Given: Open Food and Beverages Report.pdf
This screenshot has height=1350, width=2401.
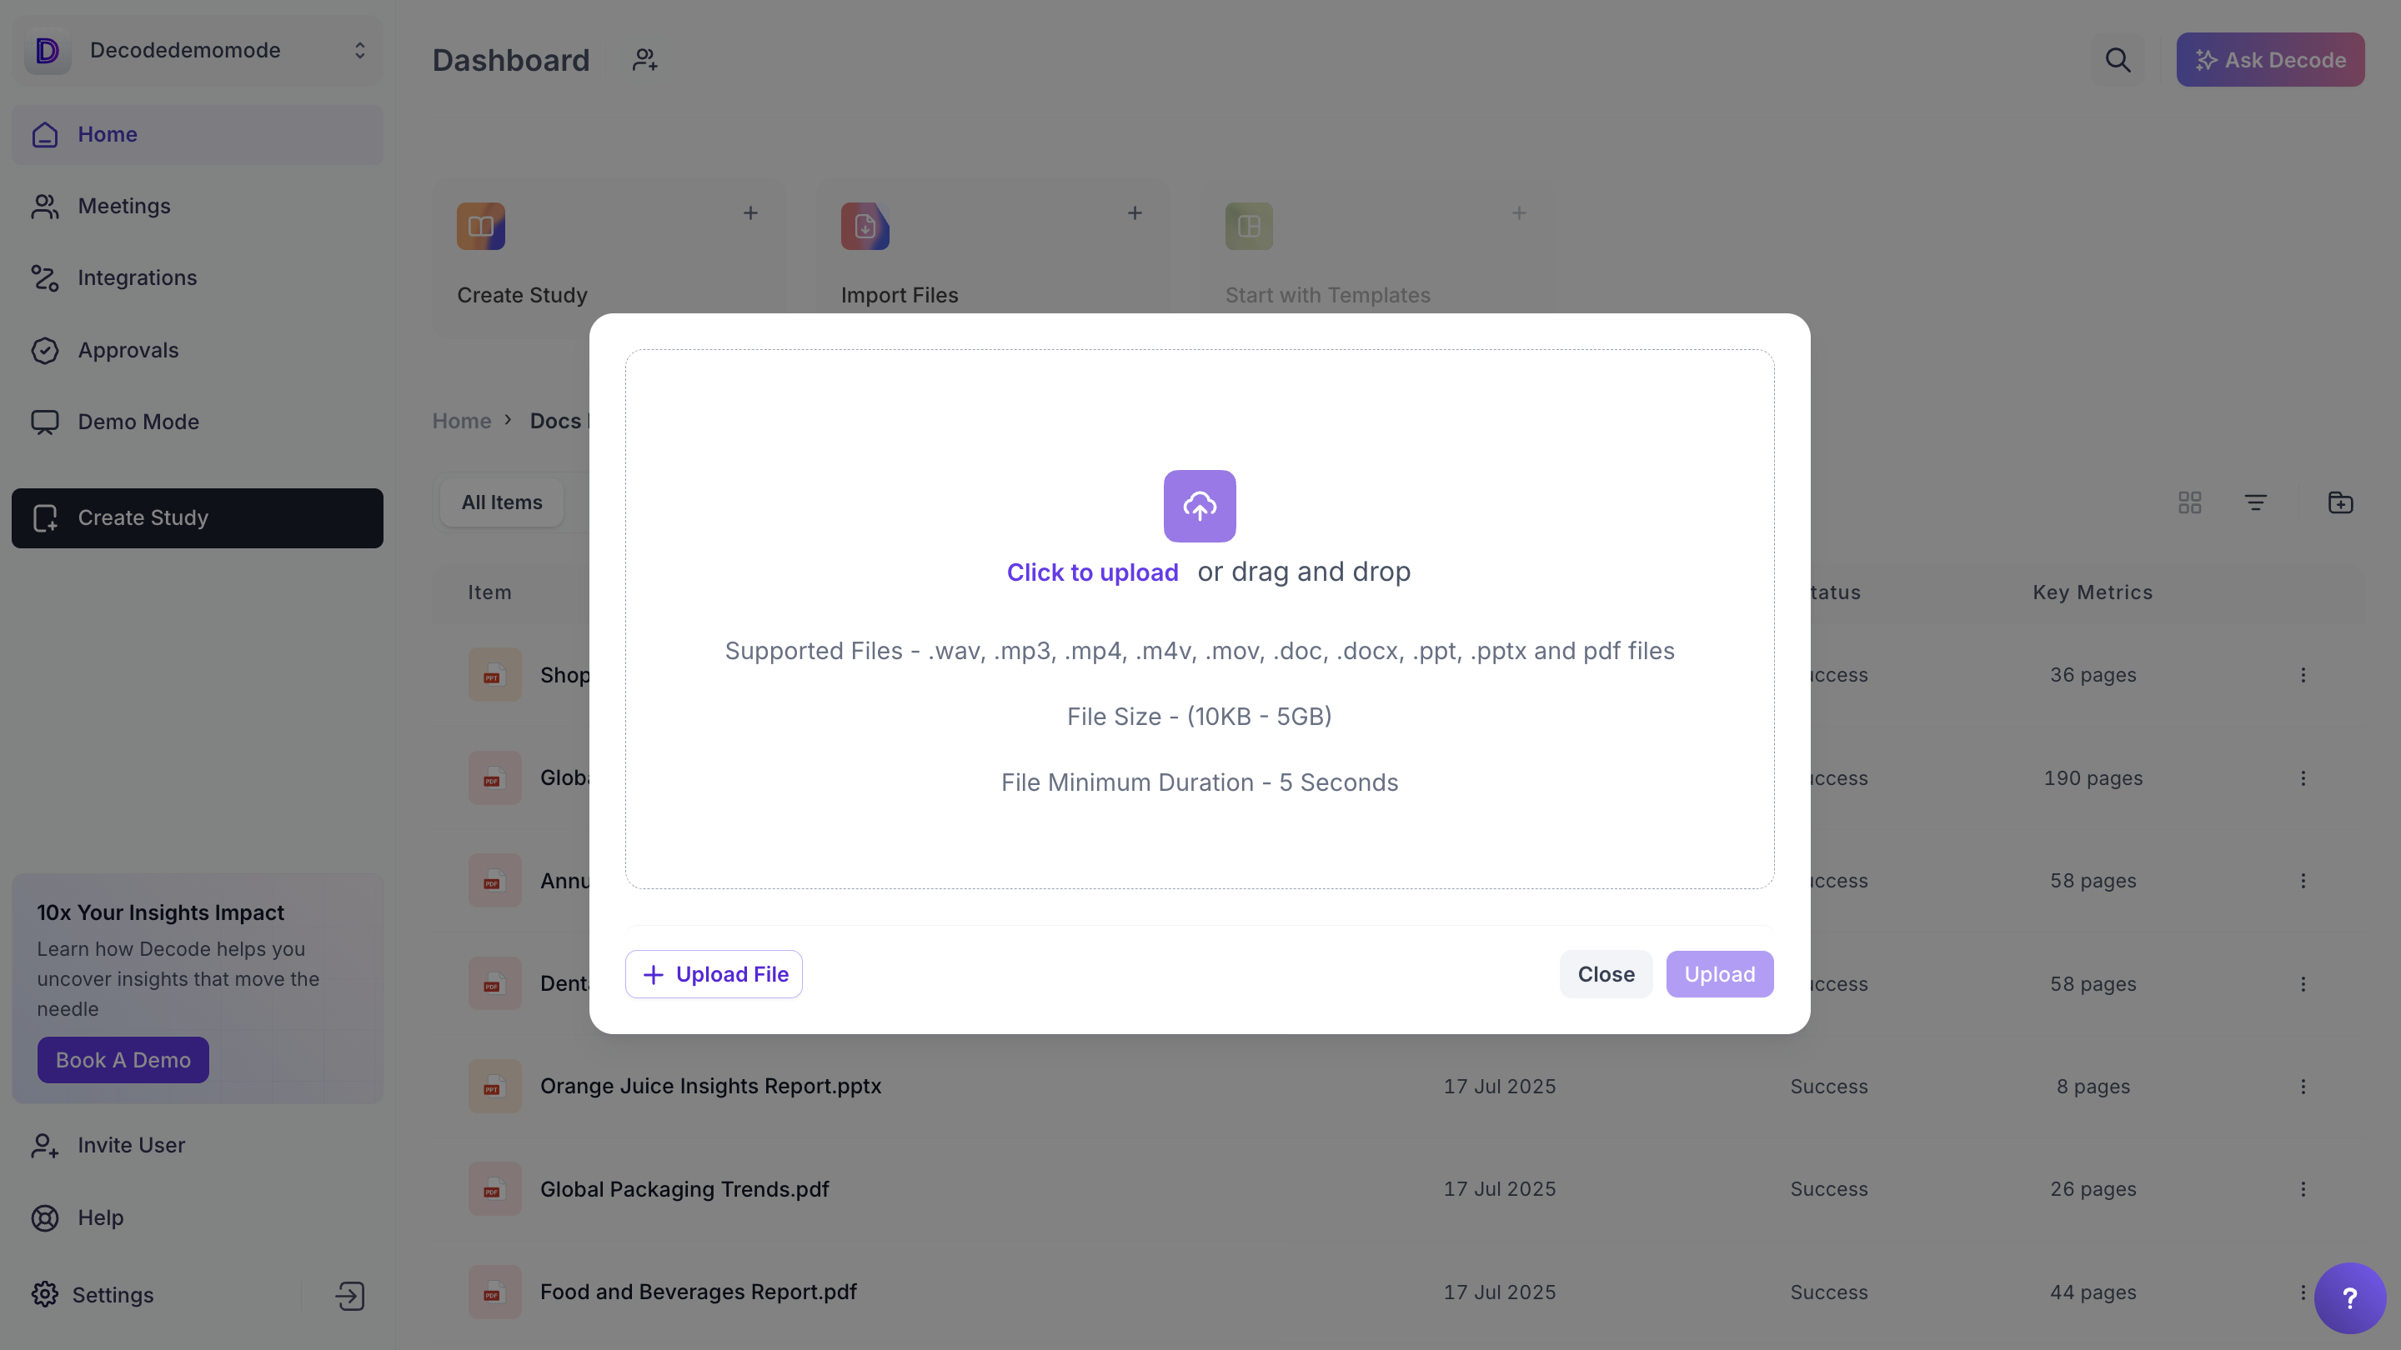Looking at the screenshot, I should [x=697, y=1292].
